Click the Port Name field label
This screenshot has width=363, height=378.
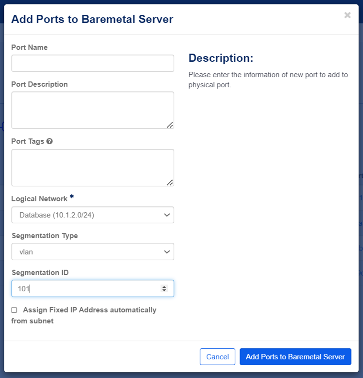point(29,47)
